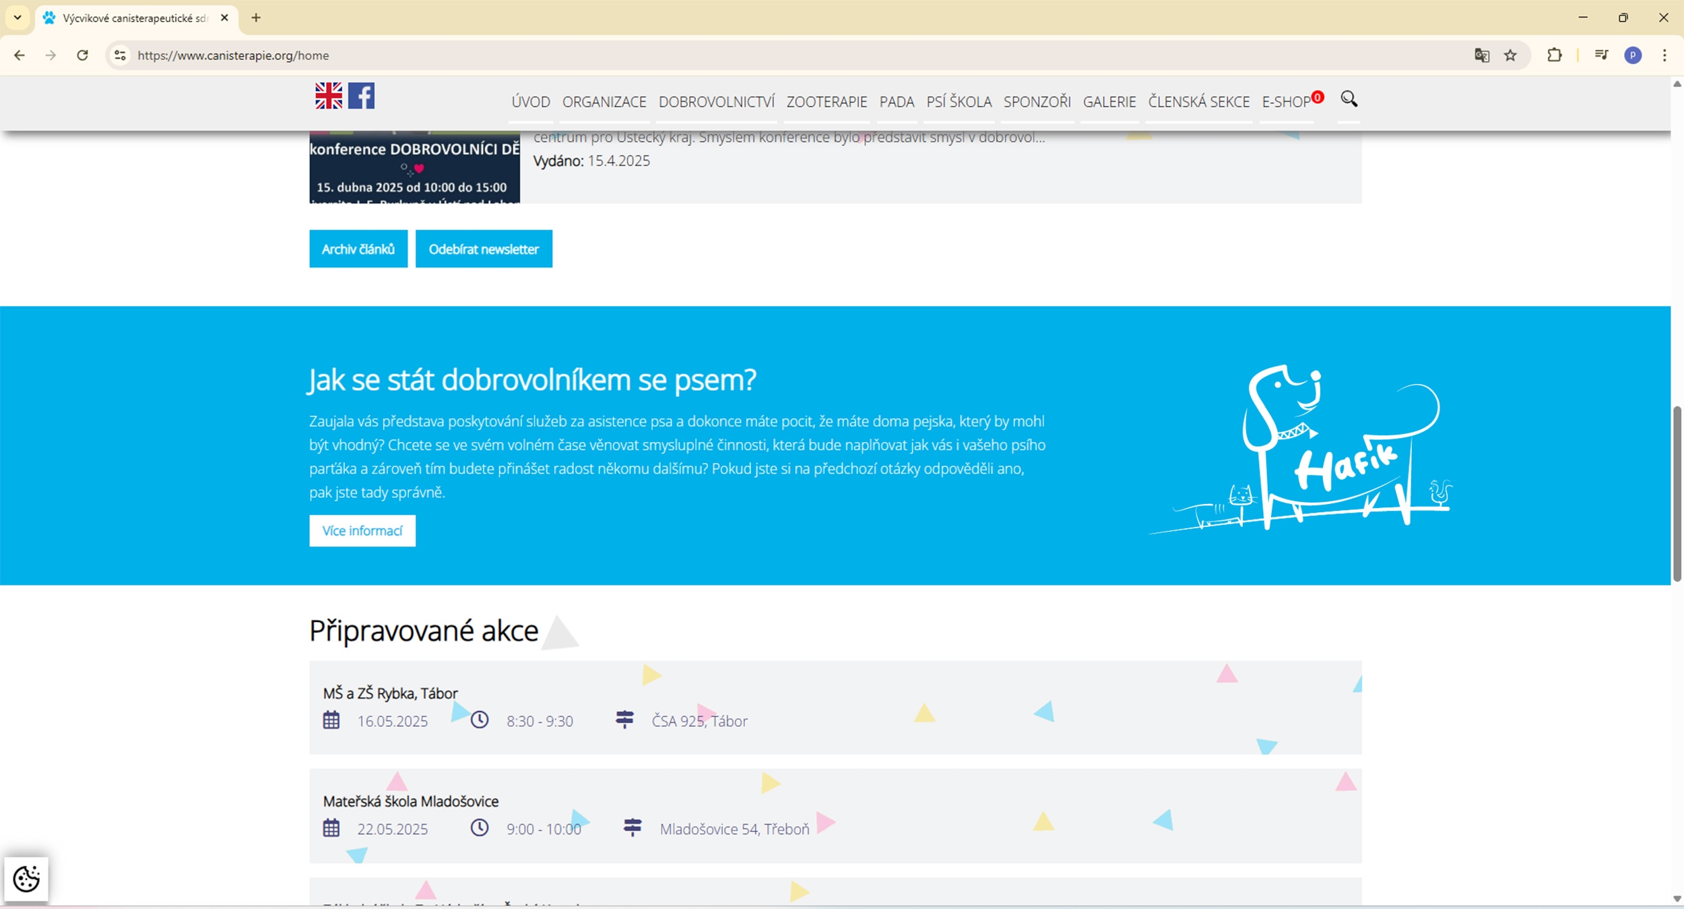
Task: Open browser Extensions puzzle icon
Action: pos(1554,55)
